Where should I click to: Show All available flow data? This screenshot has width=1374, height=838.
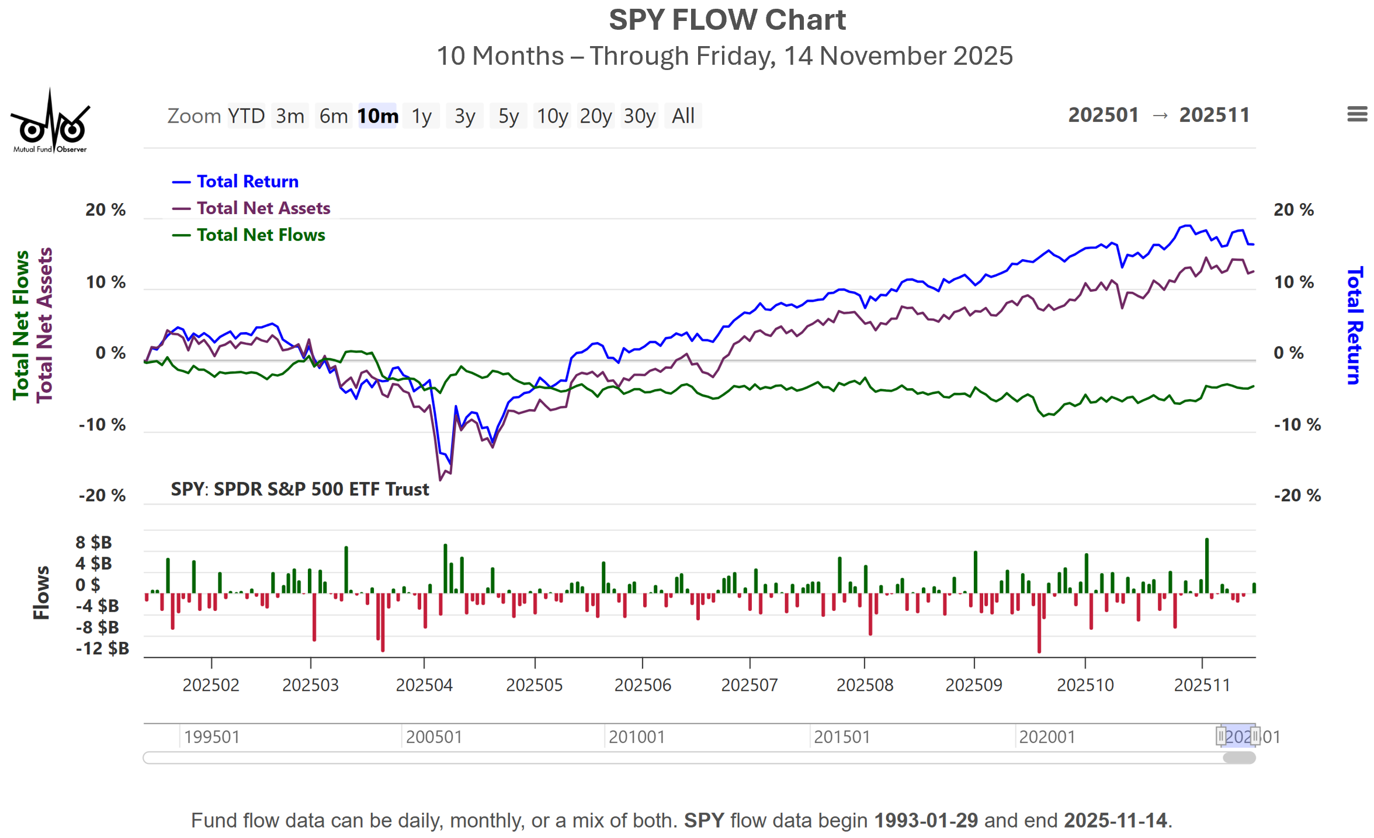(683, 116)
